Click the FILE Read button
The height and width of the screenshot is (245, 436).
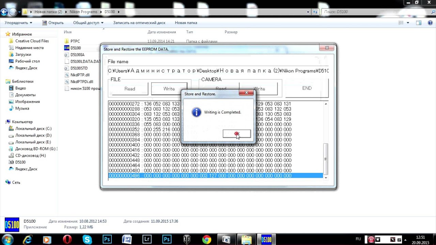(129, 89)
